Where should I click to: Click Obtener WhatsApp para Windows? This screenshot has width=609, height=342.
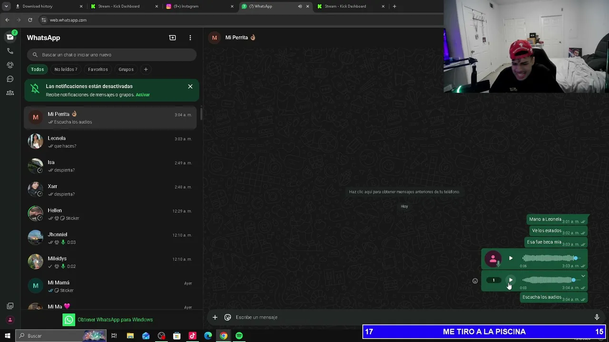108,320
